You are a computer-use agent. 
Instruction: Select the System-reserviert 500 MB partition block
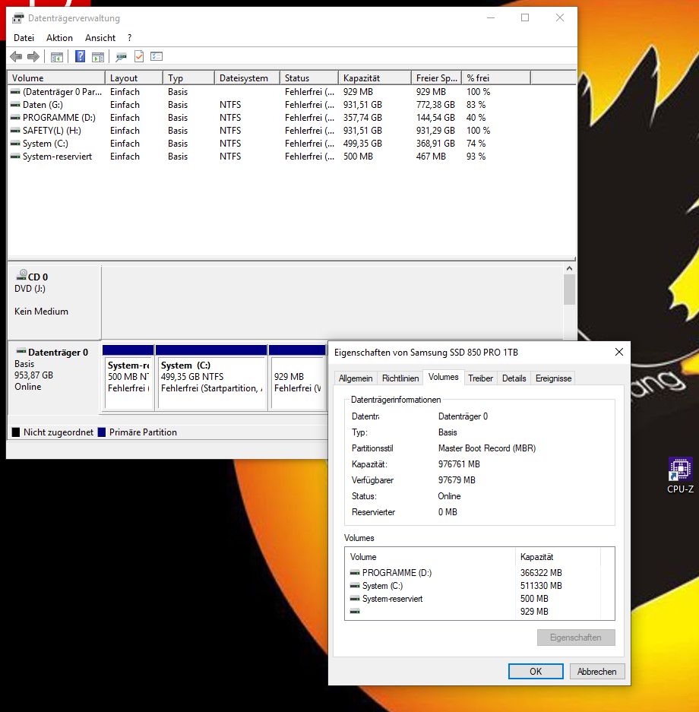[x=128, y=378]
